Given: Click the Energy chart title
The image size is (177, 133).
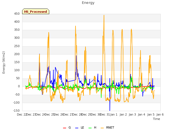Looking at the screenshot, I should point(88,3).
